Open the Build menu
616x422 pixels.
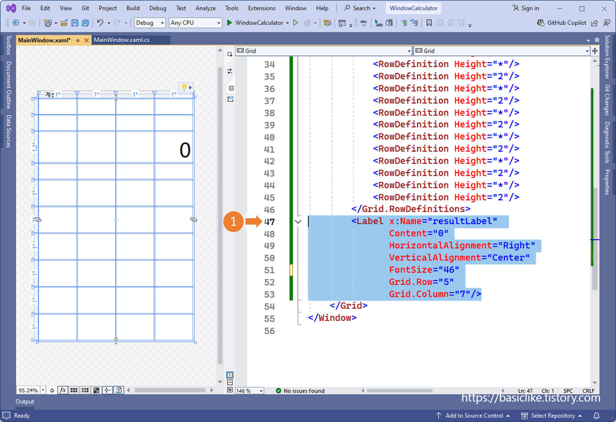[133, 8]
